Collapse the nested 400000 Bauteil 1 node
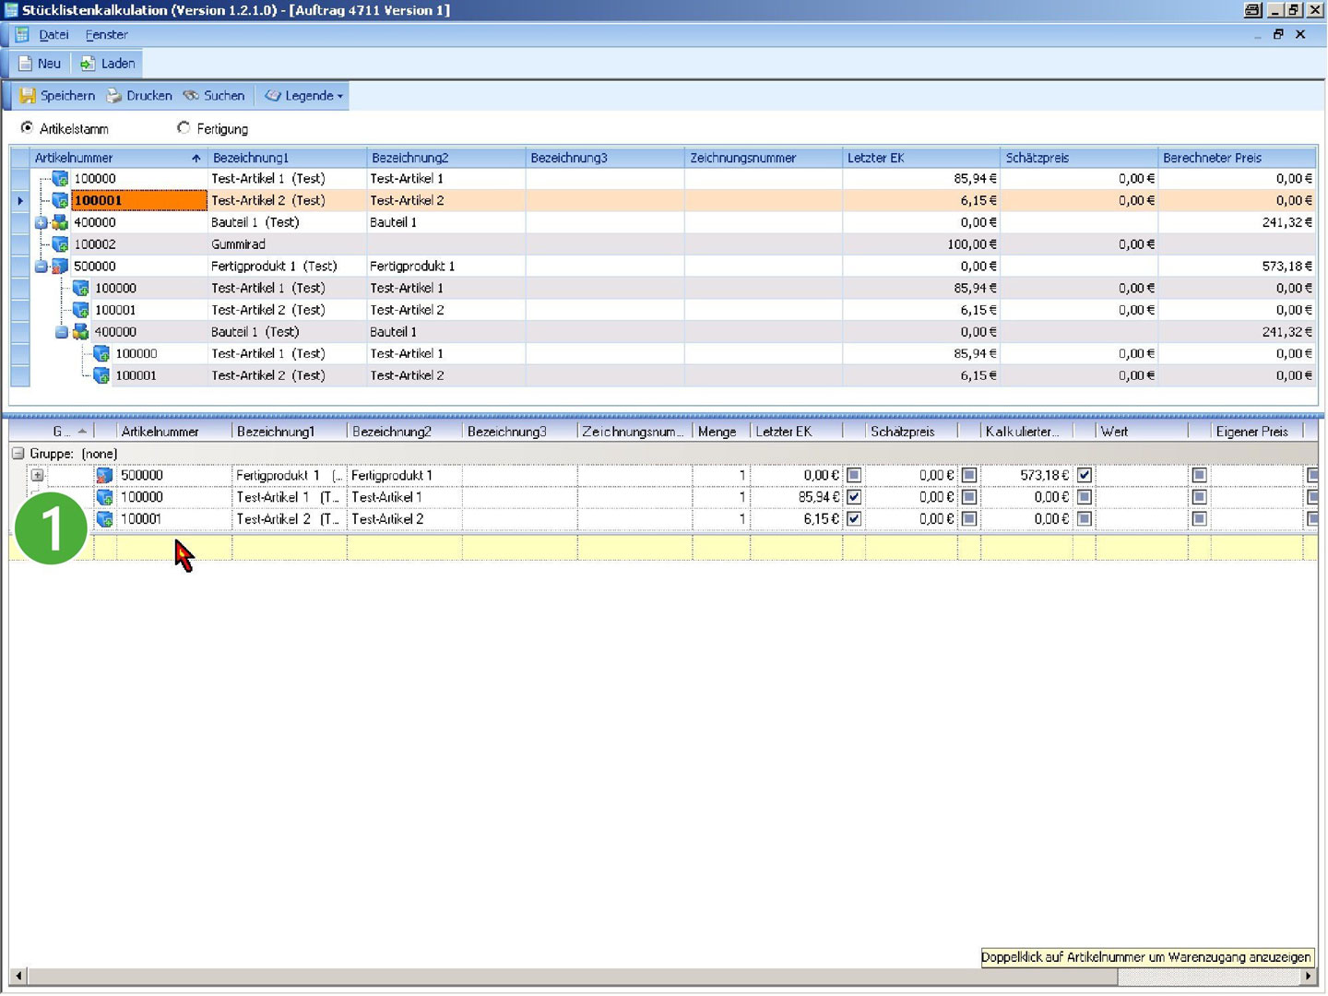 (x=61, y=332)
